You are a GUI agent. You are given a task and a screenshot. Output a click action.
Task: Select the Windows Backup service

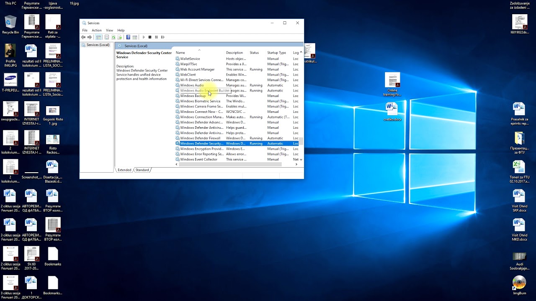[237, 96]
